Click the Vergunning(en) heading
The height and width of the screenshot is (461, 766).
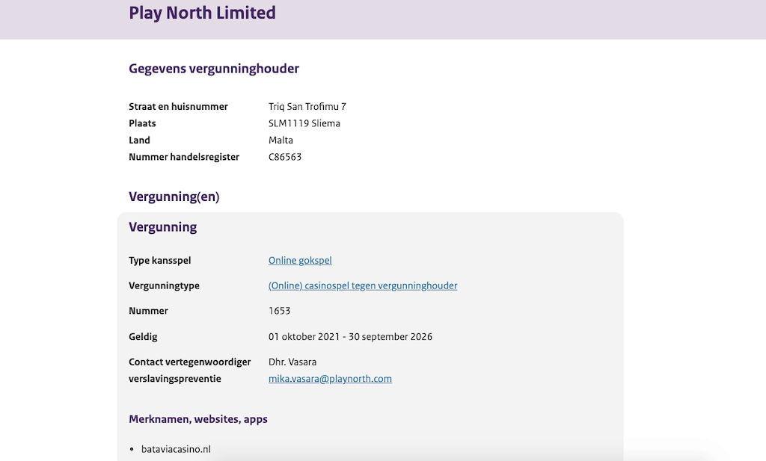click(x=174, y=197)
